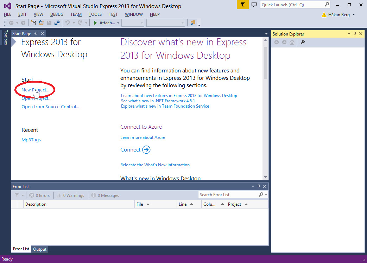Click the feedback speech bubble icon
The width and height of the screenshot is (367, 263).
(254, 5)
